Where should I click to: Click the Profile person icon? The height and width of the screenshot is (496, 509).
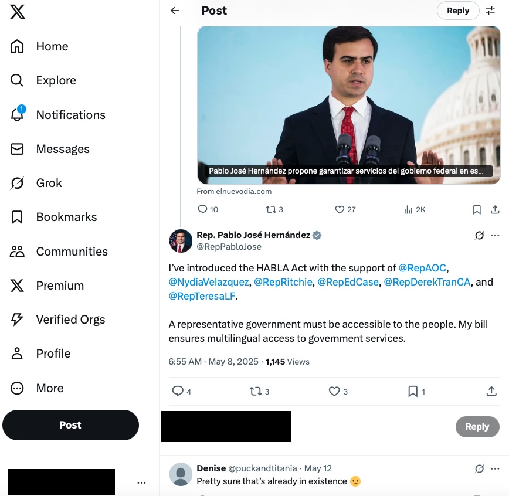17,354
